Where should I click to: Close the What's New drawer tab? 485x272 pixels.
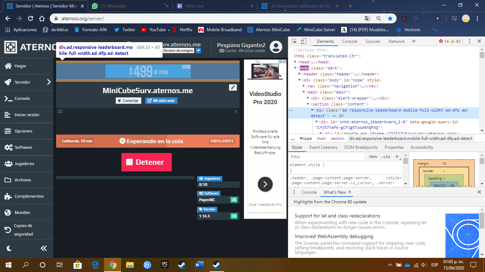[x=349, y=192]
